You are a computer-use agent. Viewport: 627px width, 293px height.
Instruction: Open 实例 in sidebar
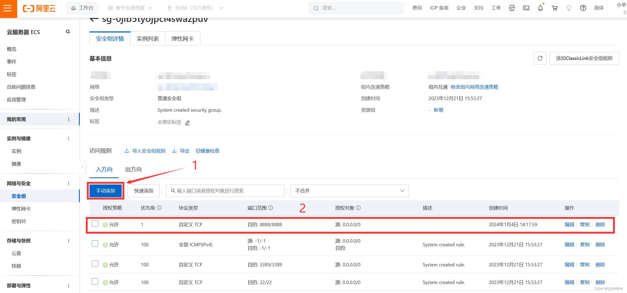pyautogui.click(x=16, y=151)
